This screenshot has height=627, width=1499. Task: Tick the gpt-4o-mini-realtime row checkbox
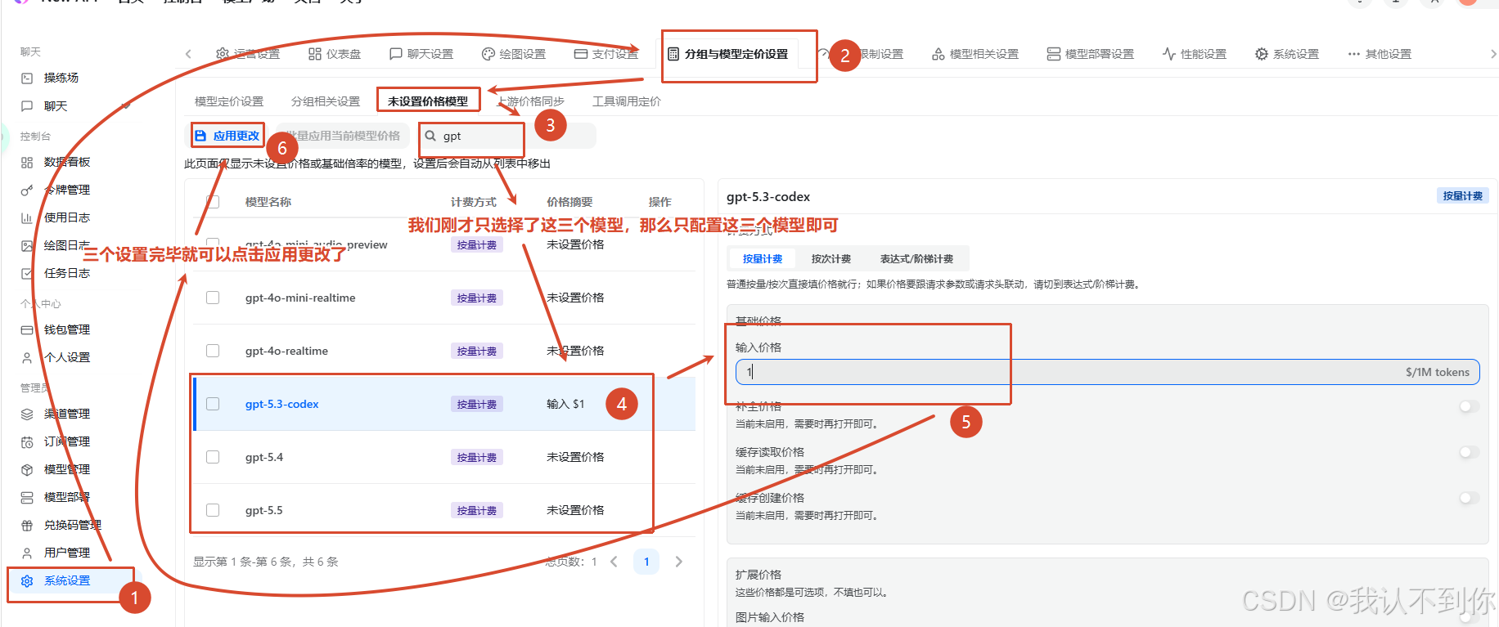[x=213, y=298]
